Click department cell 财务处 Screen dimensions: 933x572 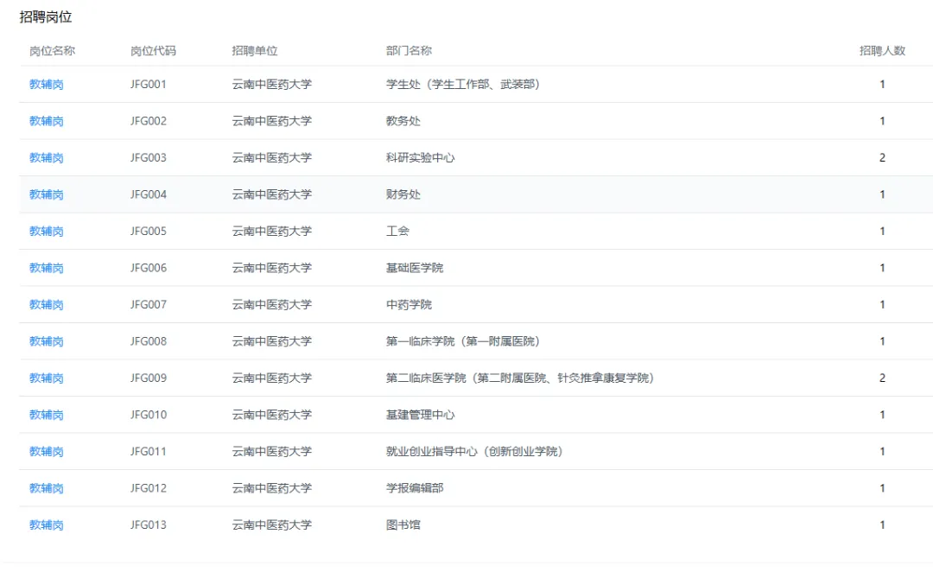(x=403, y=194)
